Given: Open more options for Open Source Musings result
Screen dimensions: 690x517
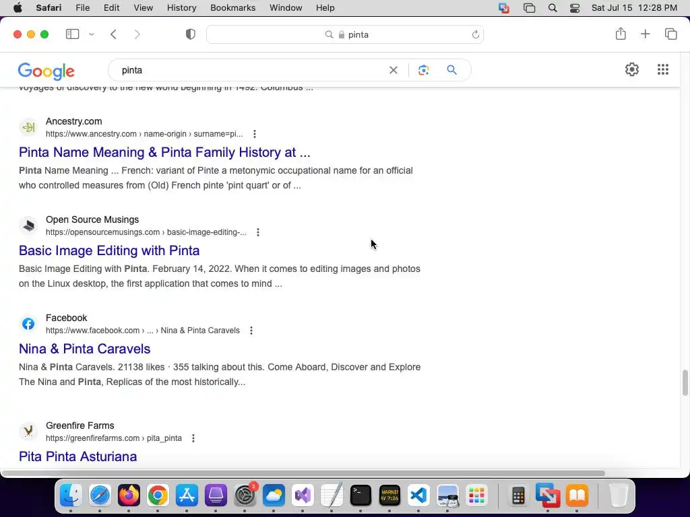Looking at the screenshot, I should point(258,232).
